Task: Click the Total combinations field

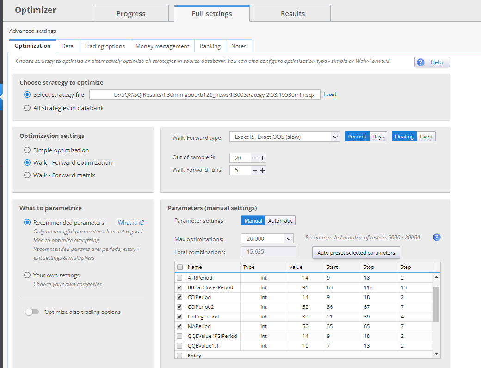Action: tap(268, 251)
